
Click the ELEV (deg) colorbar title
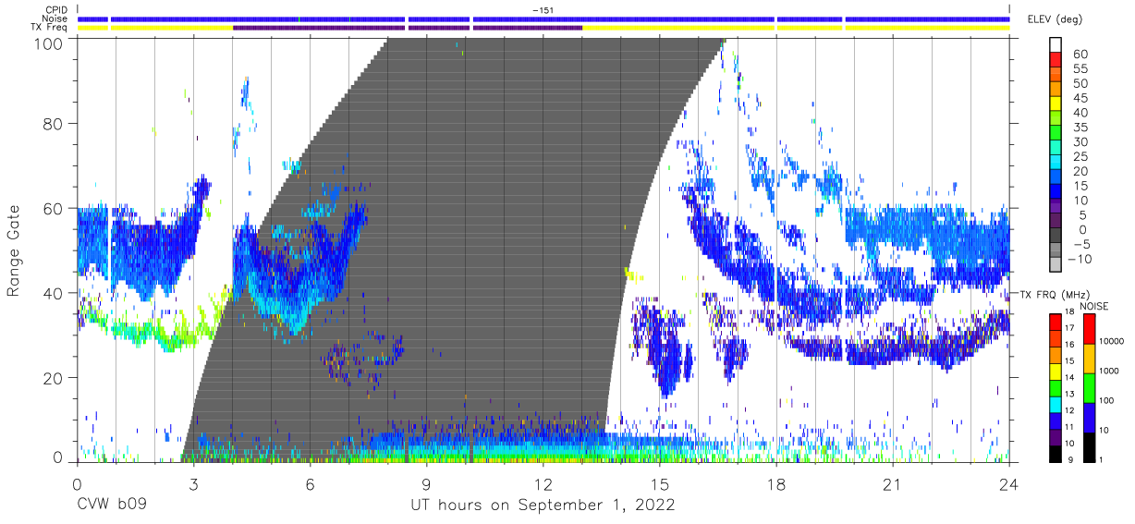(x=1055, y=19)
